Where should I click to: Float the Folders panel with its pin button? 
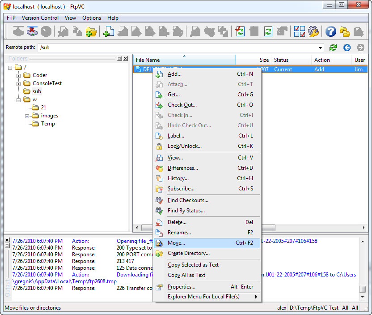tap(119, 59)
